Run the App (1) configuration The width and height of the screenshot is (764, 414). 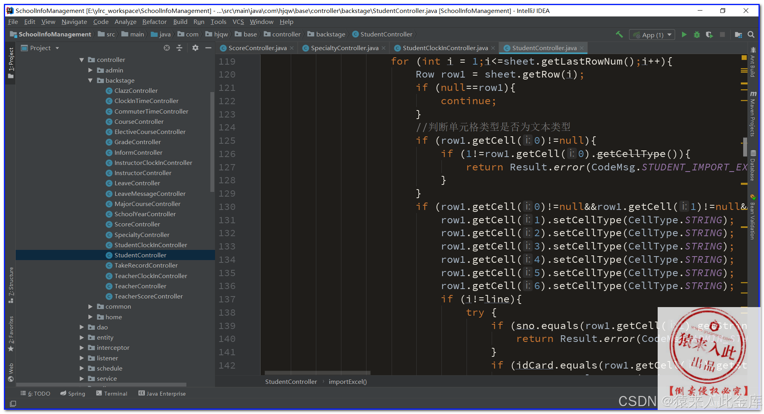tap(684, 34)
